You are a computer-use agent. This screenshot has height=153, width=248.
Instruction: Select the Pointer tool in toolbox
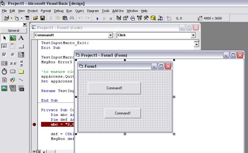point(4,38)
